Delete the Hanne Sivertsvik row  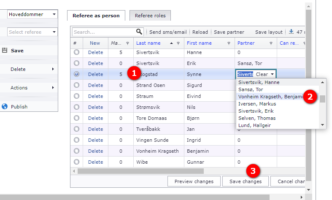pos(95,52)
